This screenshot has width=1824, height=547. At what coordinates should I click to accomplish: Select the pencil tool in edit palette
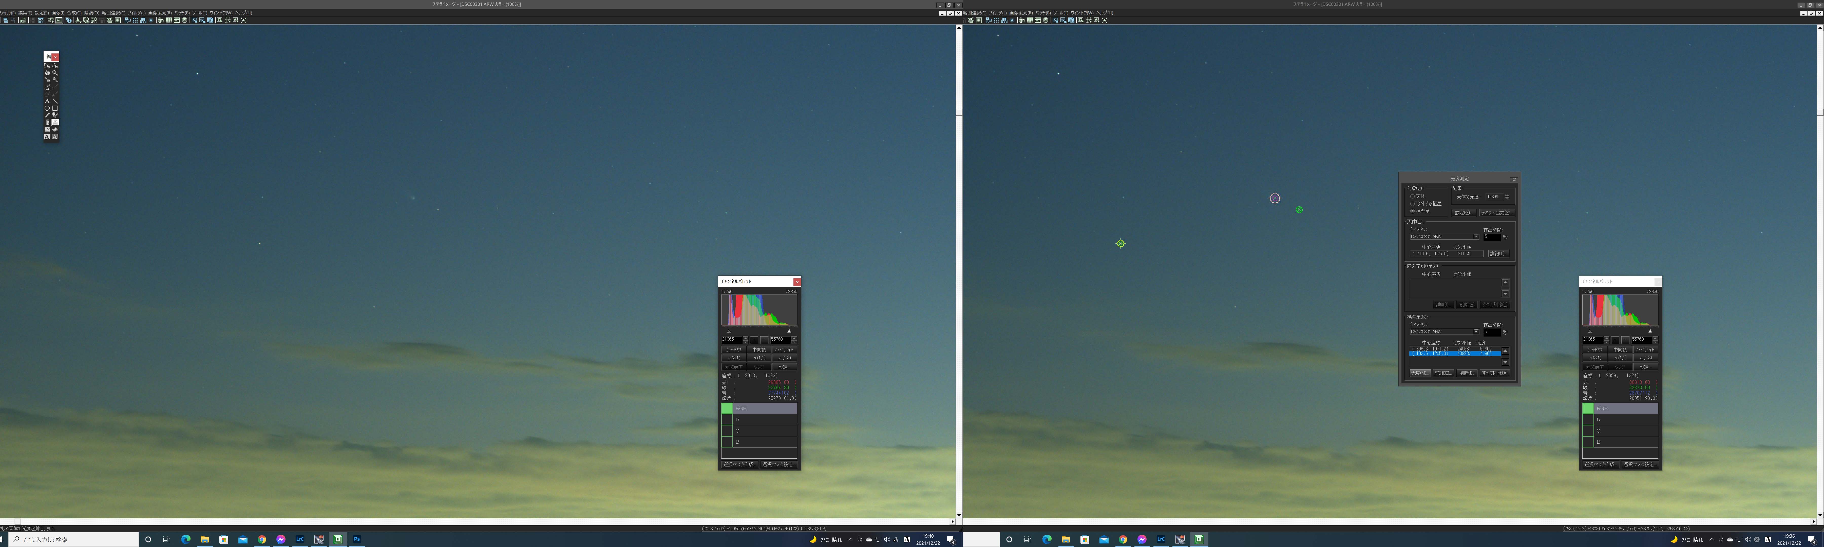coord(47,115)
